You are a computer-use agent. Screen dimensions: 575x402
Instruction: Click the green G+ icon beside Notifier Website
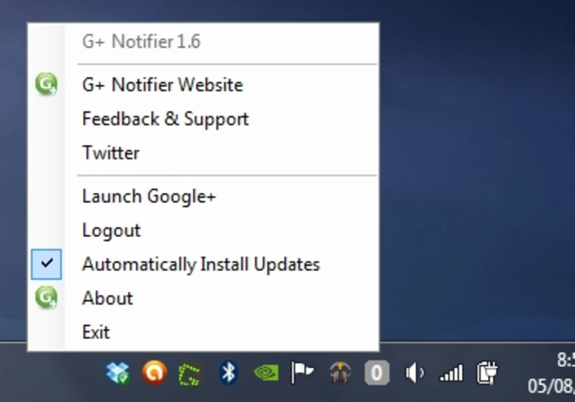(46, 84)
